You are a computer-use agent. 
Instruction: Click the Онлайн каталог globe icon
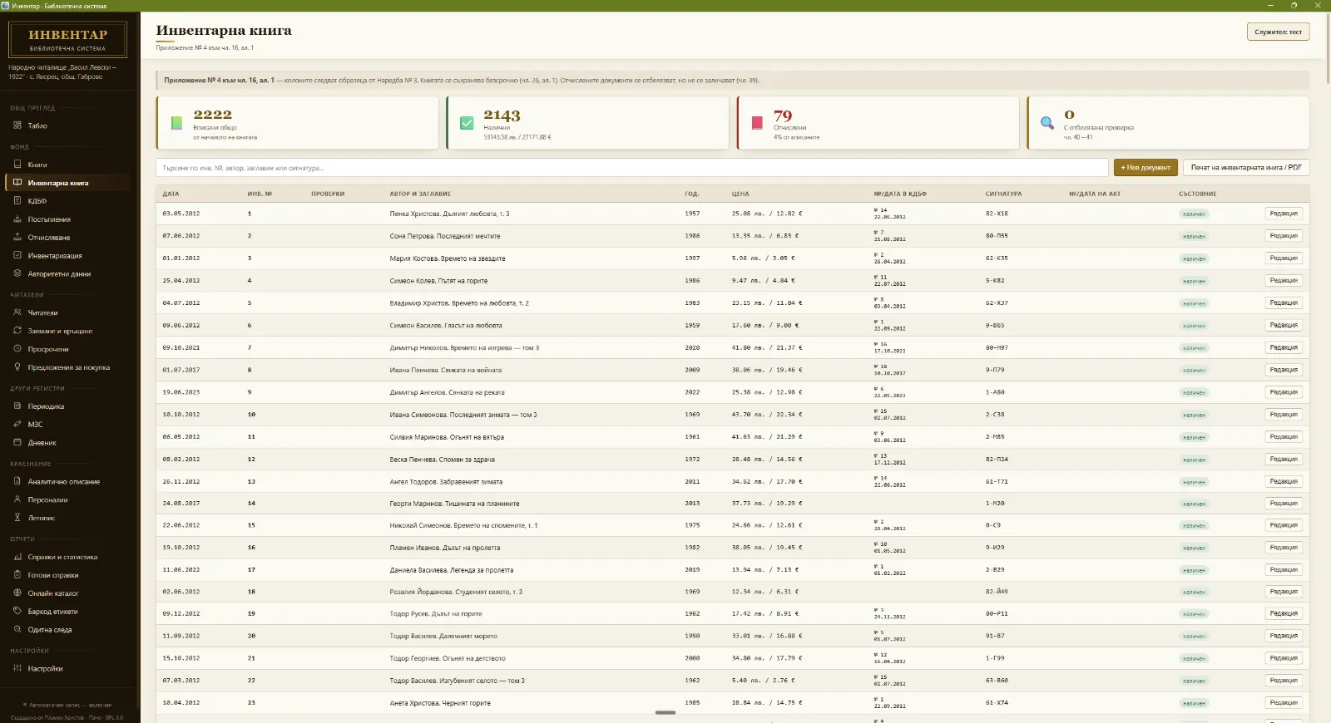17,593
